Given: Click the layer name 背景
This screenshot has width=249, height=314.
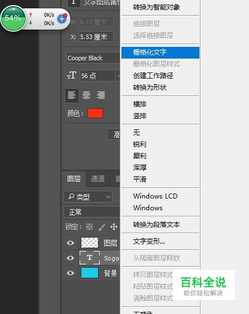Looking at the screenshot, I should click(x=110, y=273).
